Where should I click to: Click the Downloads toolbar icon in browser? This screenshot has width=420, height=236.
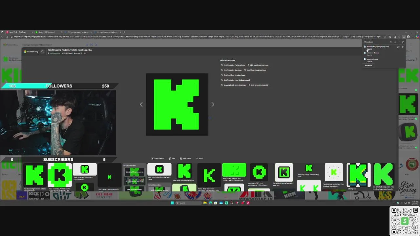[404, 37]
